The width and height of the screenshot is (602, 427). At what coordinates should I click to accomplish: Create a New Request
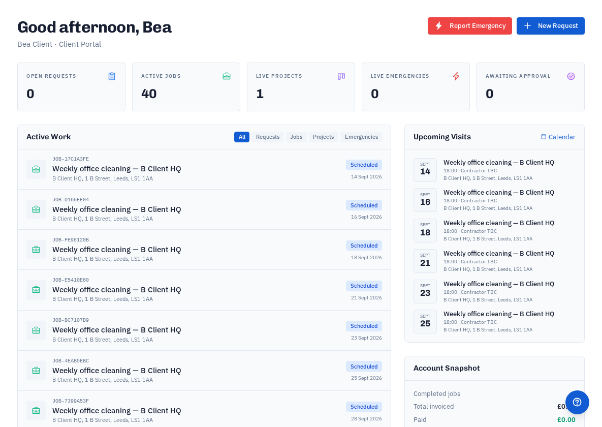coord(550,26)
